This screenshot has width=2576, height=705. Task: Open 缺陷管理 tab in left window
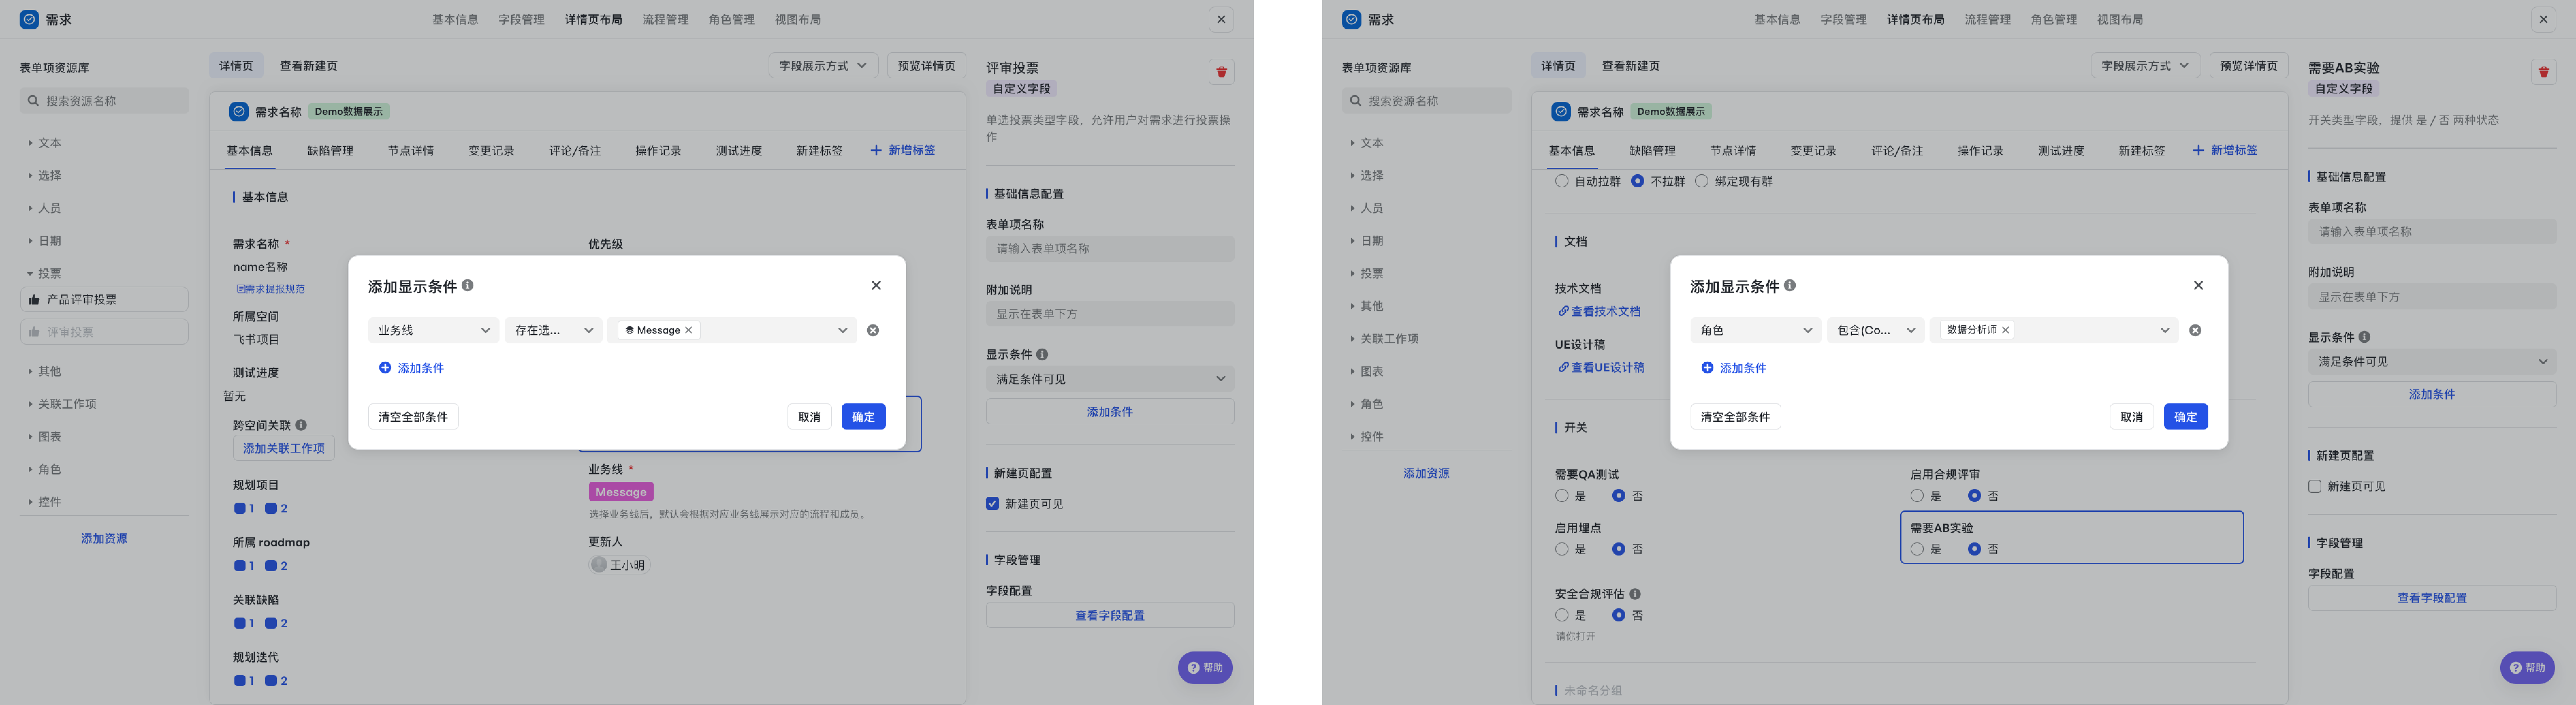(330, 151)
